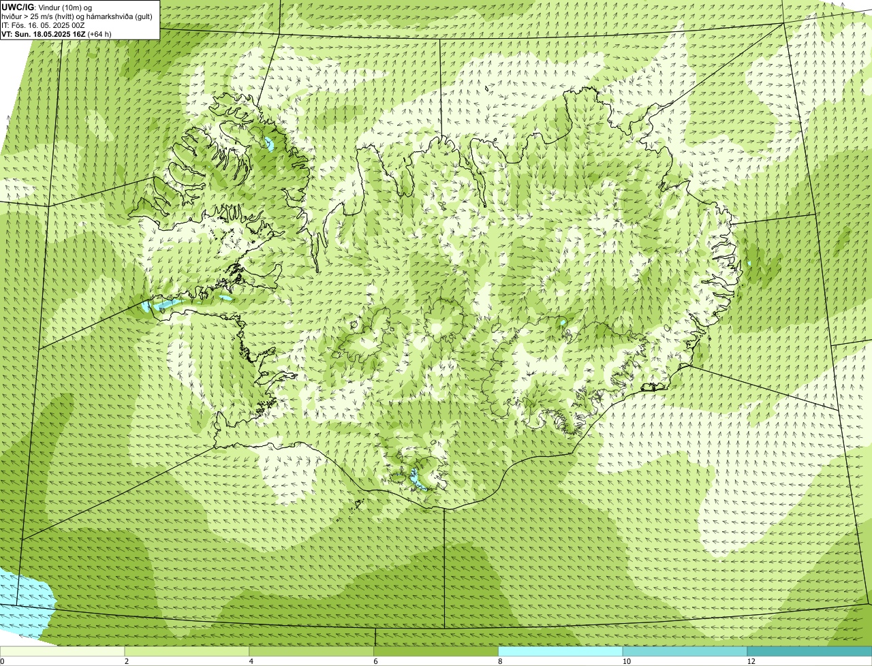Pick the 10–12 m/s teal legend swatch

point(685,651)
